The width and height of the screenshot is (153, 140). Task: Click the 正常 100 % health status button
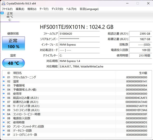click(13, 43)
